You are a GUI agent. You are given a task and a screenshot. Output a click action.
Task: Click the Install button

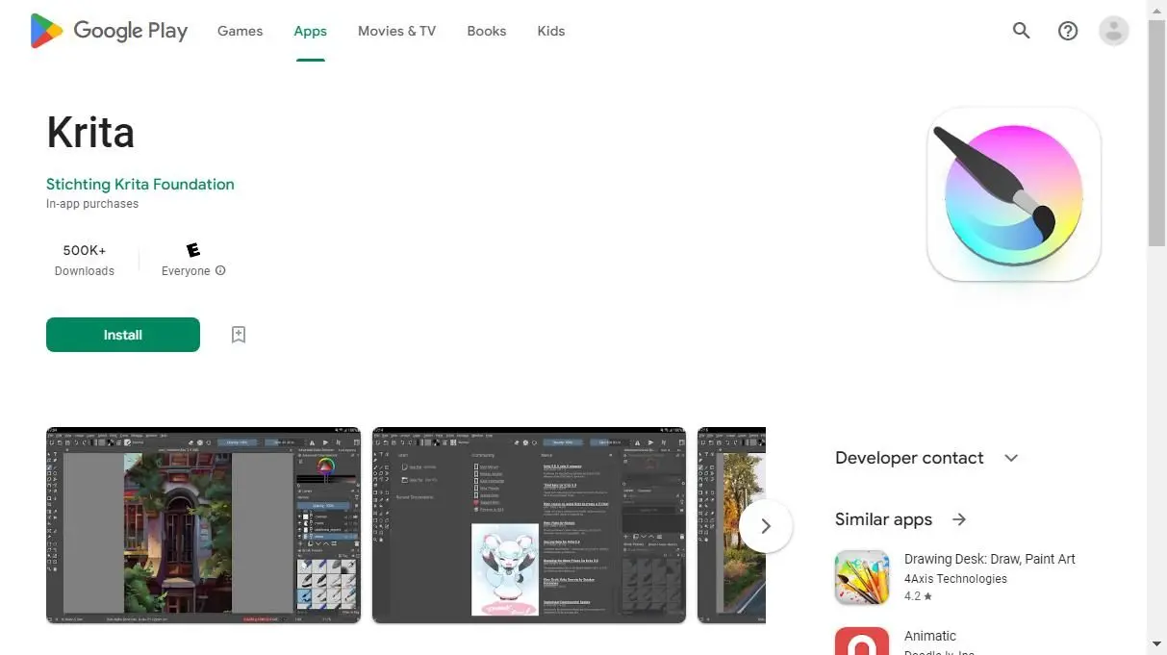122,334
